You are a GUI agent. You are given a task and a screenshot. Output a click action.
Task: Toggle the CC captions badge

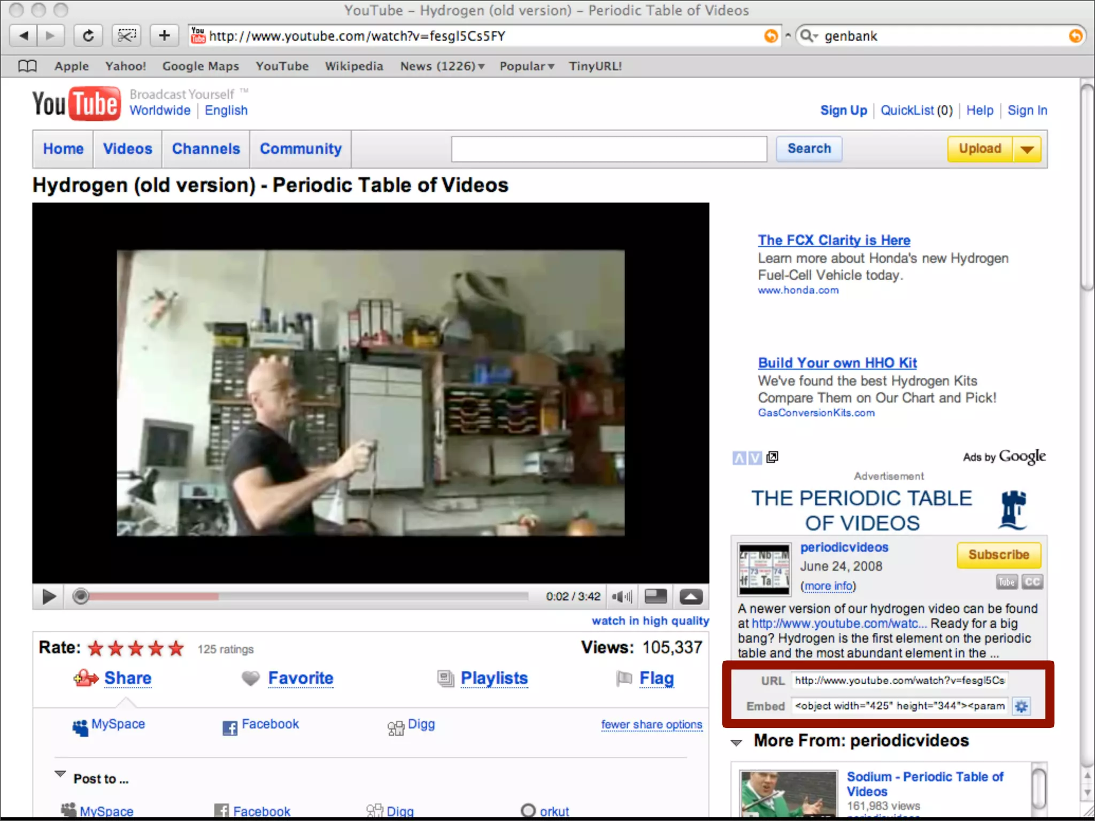tap(1032, 582)
